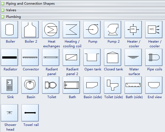Expand the Piping and Connection Shapes section
This screenshot has height=132, width=165.
(x=30, y=4)
